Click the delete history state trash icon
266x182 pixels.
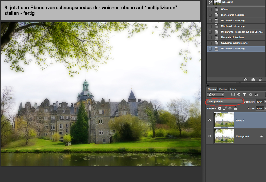pyautogui.click(x=260, y=79)
